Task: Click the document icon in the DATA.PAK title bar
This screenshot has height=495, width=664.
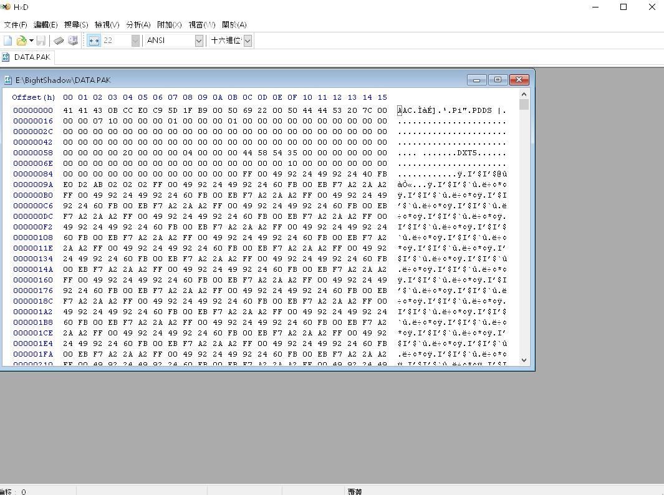Action: (8, 80)
